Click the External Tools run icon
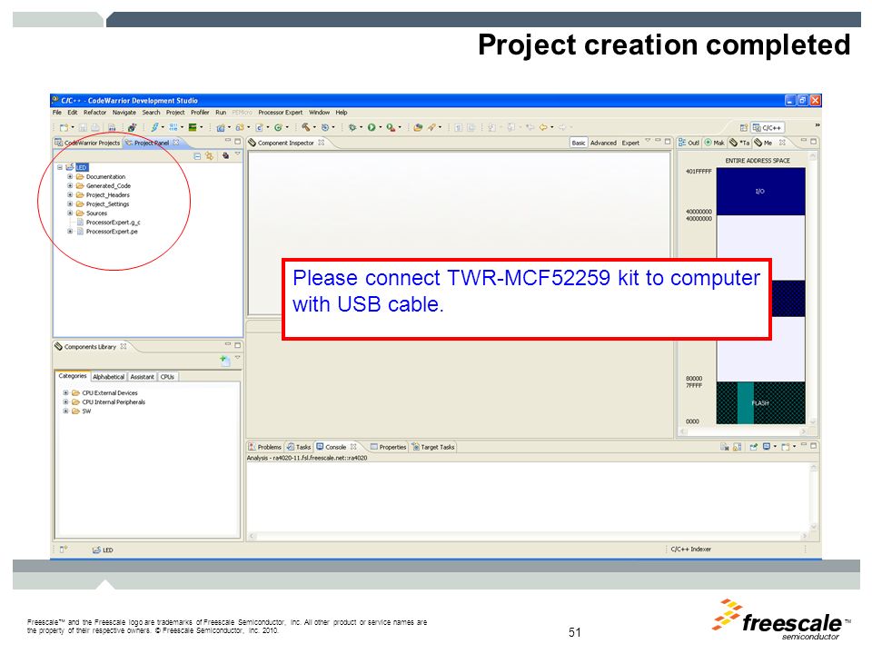Image resolution: width=872 pixels, height=654 pixels. click(391, 127)
